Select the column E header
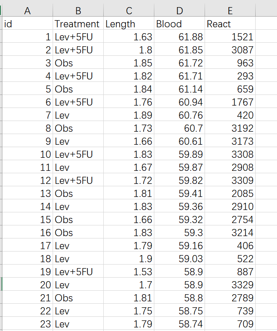The image size is (277, 331). click(x=230, y=11)
